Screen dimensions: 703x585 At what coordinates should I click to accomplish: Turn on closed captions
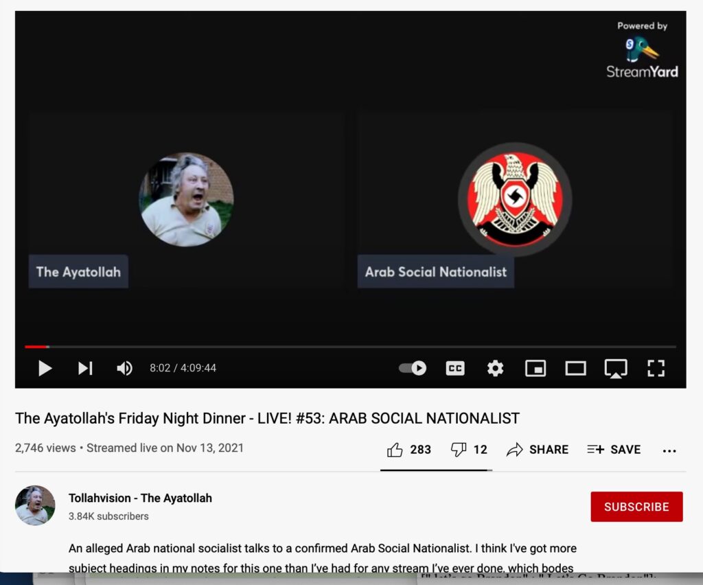tap(454, 369)
